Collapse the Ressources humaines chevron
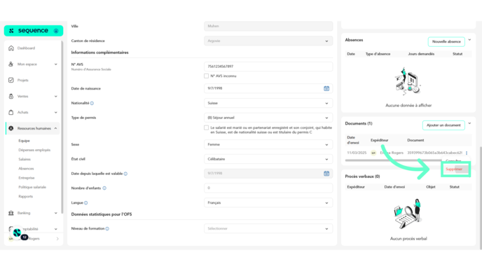The image size is (482, 271). (56, 128)
